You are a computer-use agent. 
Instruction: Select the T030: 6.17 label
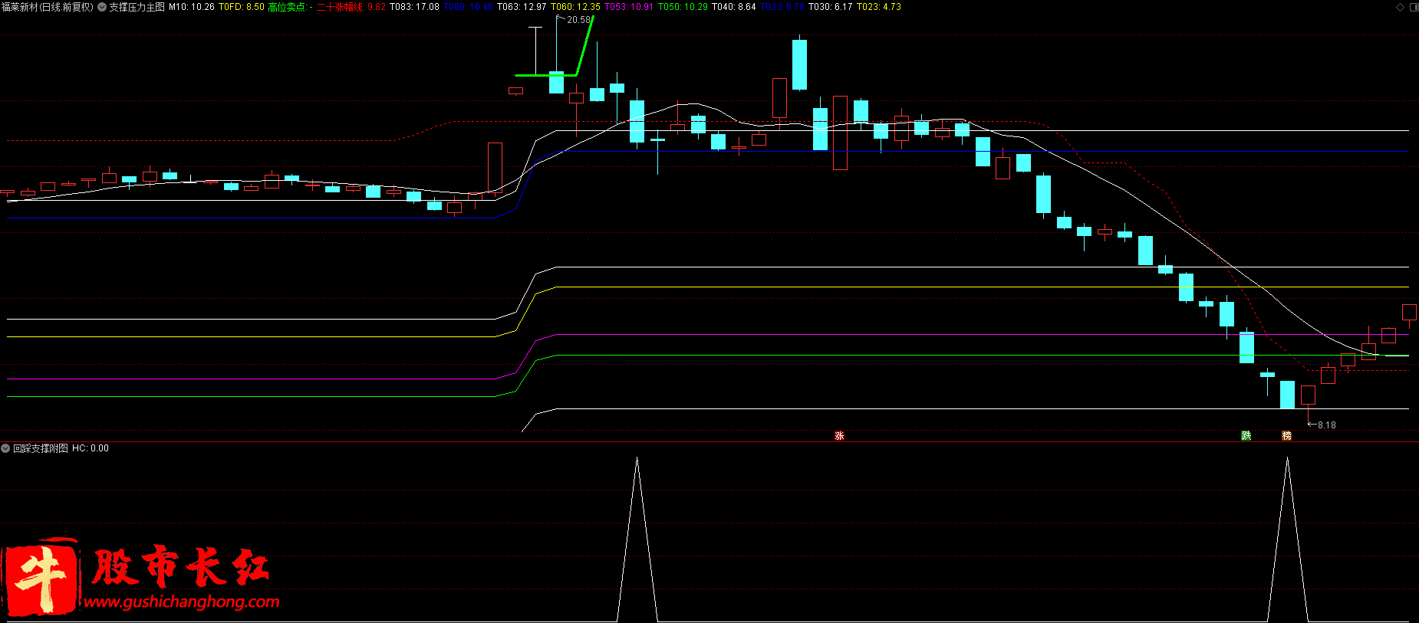click(831, 7)
